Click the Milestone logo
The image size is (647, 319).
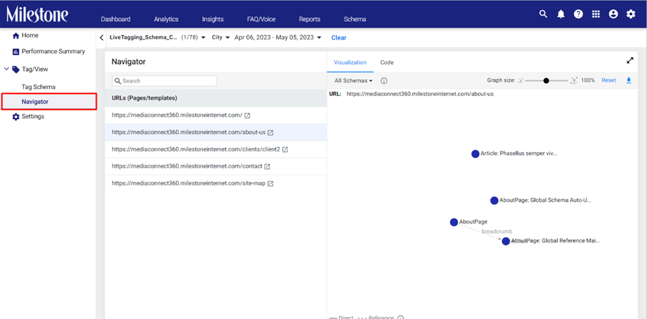(x=37, y=14)
